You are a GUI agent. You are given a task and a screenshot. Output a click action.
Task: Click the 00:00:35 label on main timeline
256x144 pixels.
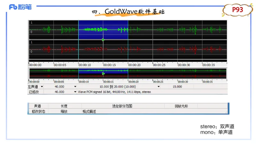click(x=209, y=65)
